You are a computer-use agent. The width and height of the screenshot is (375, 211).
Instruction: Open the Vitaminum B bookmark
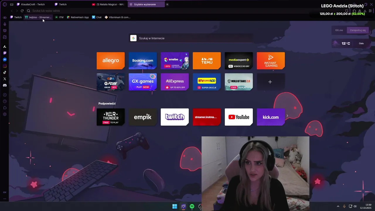(x=117, y=17)
